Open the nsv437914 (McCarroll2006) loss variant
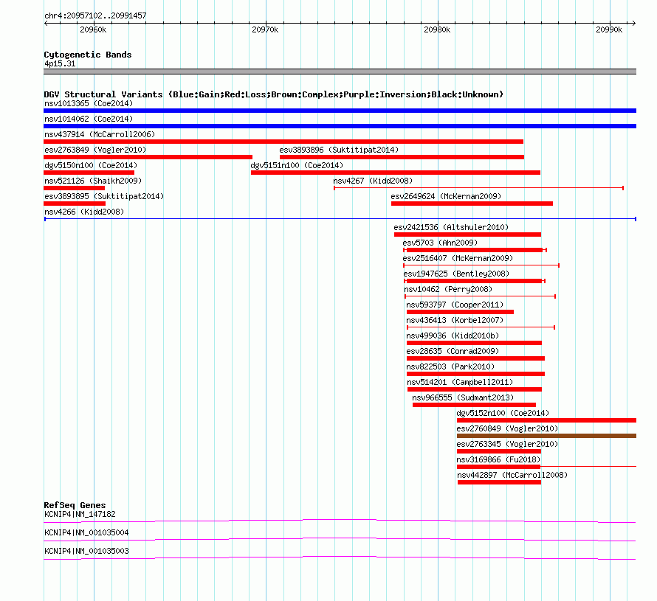 pos(283,142)
